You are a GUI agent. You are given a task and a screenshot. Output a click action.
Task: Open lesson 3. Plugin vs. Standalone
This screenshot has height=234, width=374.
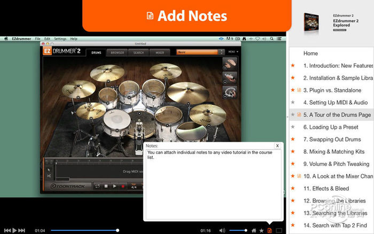click(332, 90)
